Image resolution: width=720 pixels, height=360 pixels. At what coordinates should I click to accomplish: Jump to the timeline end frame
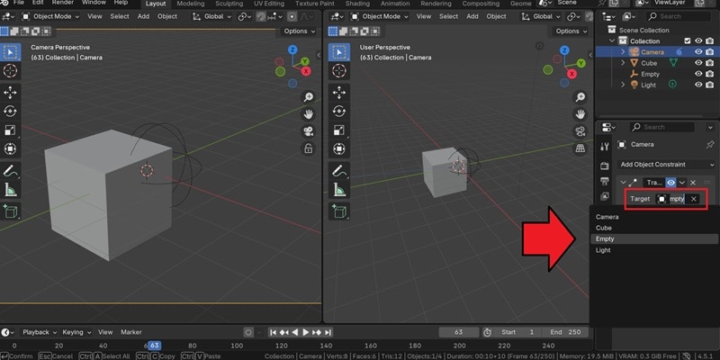328,332
